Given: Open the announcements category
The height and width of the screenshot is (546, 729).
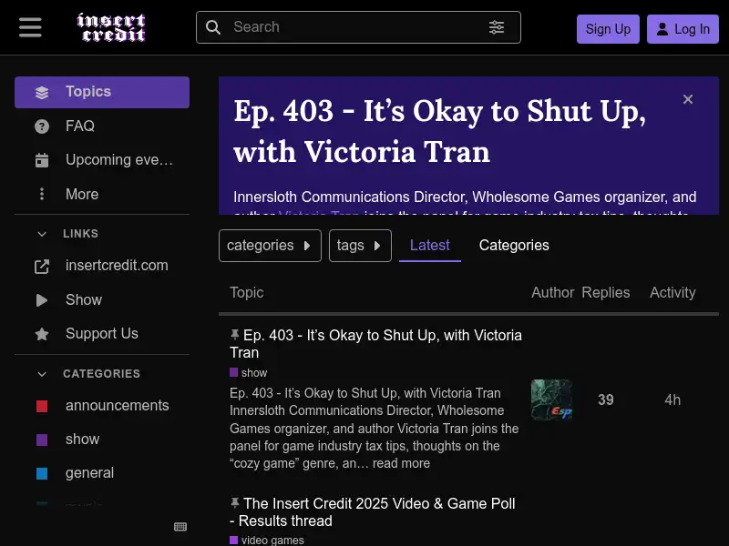Looking at the screenshot, I should [102, 406].
